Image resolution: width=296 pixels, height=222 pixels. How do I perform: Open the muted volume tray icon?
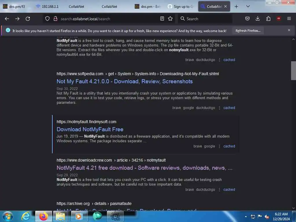point(267,217)
